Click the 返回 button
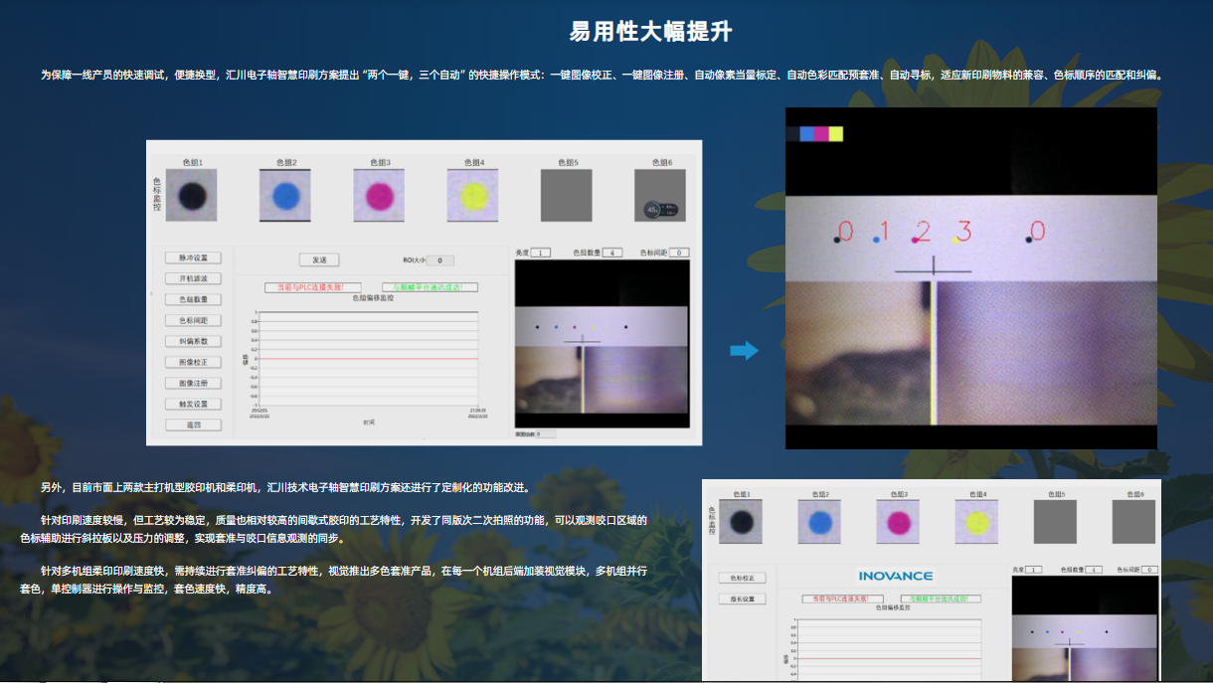Viewport: 1213px width, 683px height. (193, 425)
